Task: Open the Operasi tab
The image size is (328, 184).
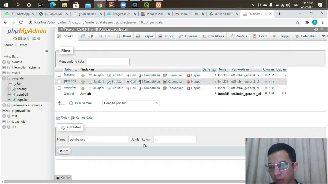Action: (188, 36)
